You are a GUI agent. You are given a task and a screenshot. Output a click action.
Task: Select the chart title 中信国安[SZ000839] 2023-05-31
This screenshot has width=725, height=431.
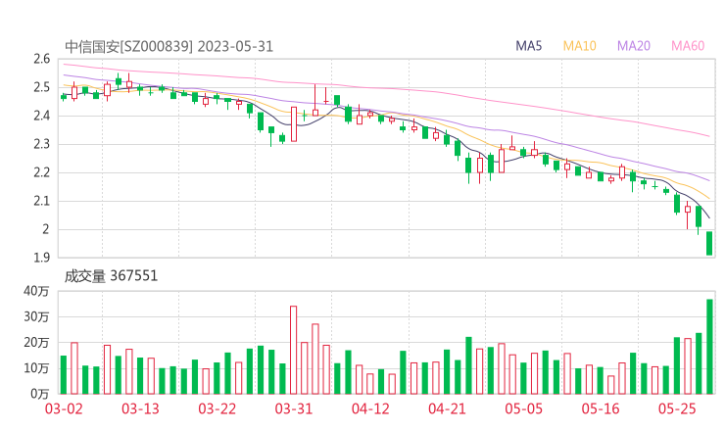[169, 46]
